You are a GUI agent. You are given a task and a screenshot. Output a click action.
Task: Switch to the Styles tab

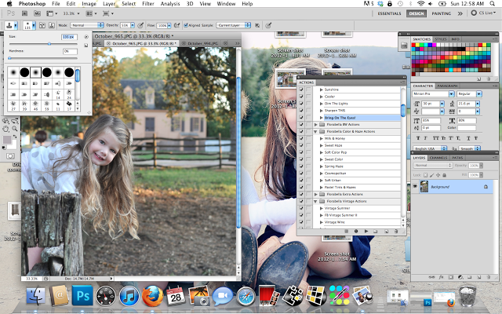(441, 39)
